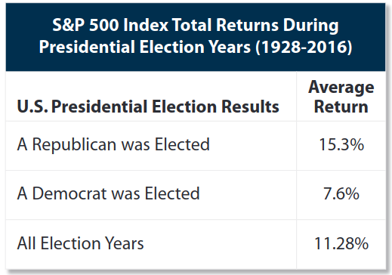Screen dimensions: 392x275
Task: Click the word Years in last row
Action: (125, 243)
